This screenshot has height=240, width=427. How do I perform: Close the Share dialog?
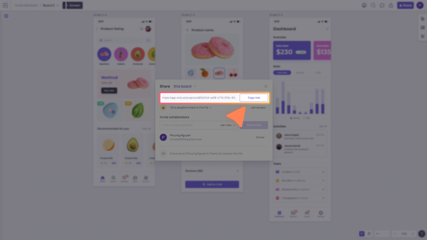[266, 86]
